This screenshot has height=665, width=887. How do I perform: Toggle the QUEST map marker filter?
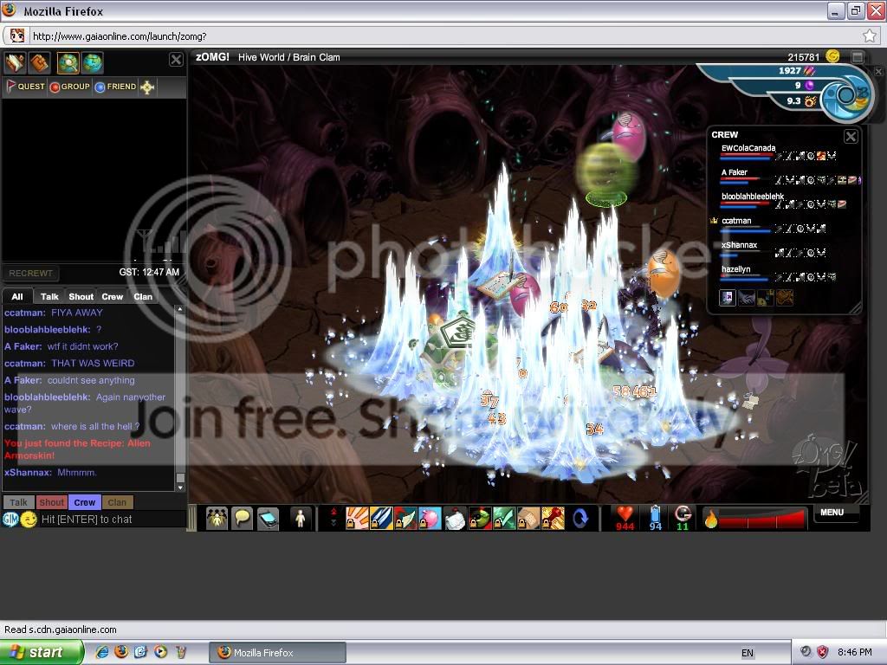point(25,87)
